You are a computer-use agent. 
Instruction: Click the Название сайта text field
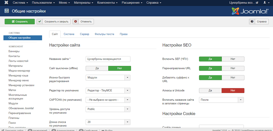click(108, 59)
